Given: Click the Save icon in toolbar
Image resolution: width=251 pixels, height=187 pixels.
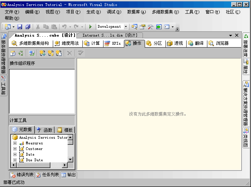Looking at the screenshot, I should pos(20,26).
